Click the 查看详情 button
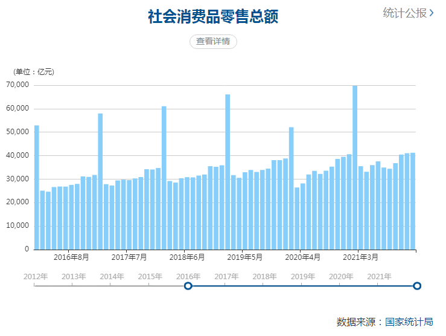Image resolution: width=446 pixels, height=336 pixels. tap(213, 42)
